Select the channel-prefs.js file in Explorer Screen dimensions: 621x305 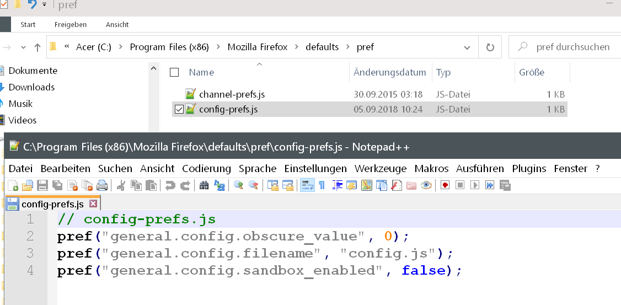[x=232, y=95]
